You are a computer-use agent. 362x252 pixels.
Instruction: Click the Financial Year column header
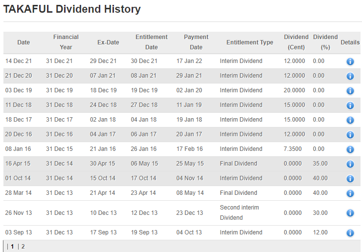click(66, 42)
